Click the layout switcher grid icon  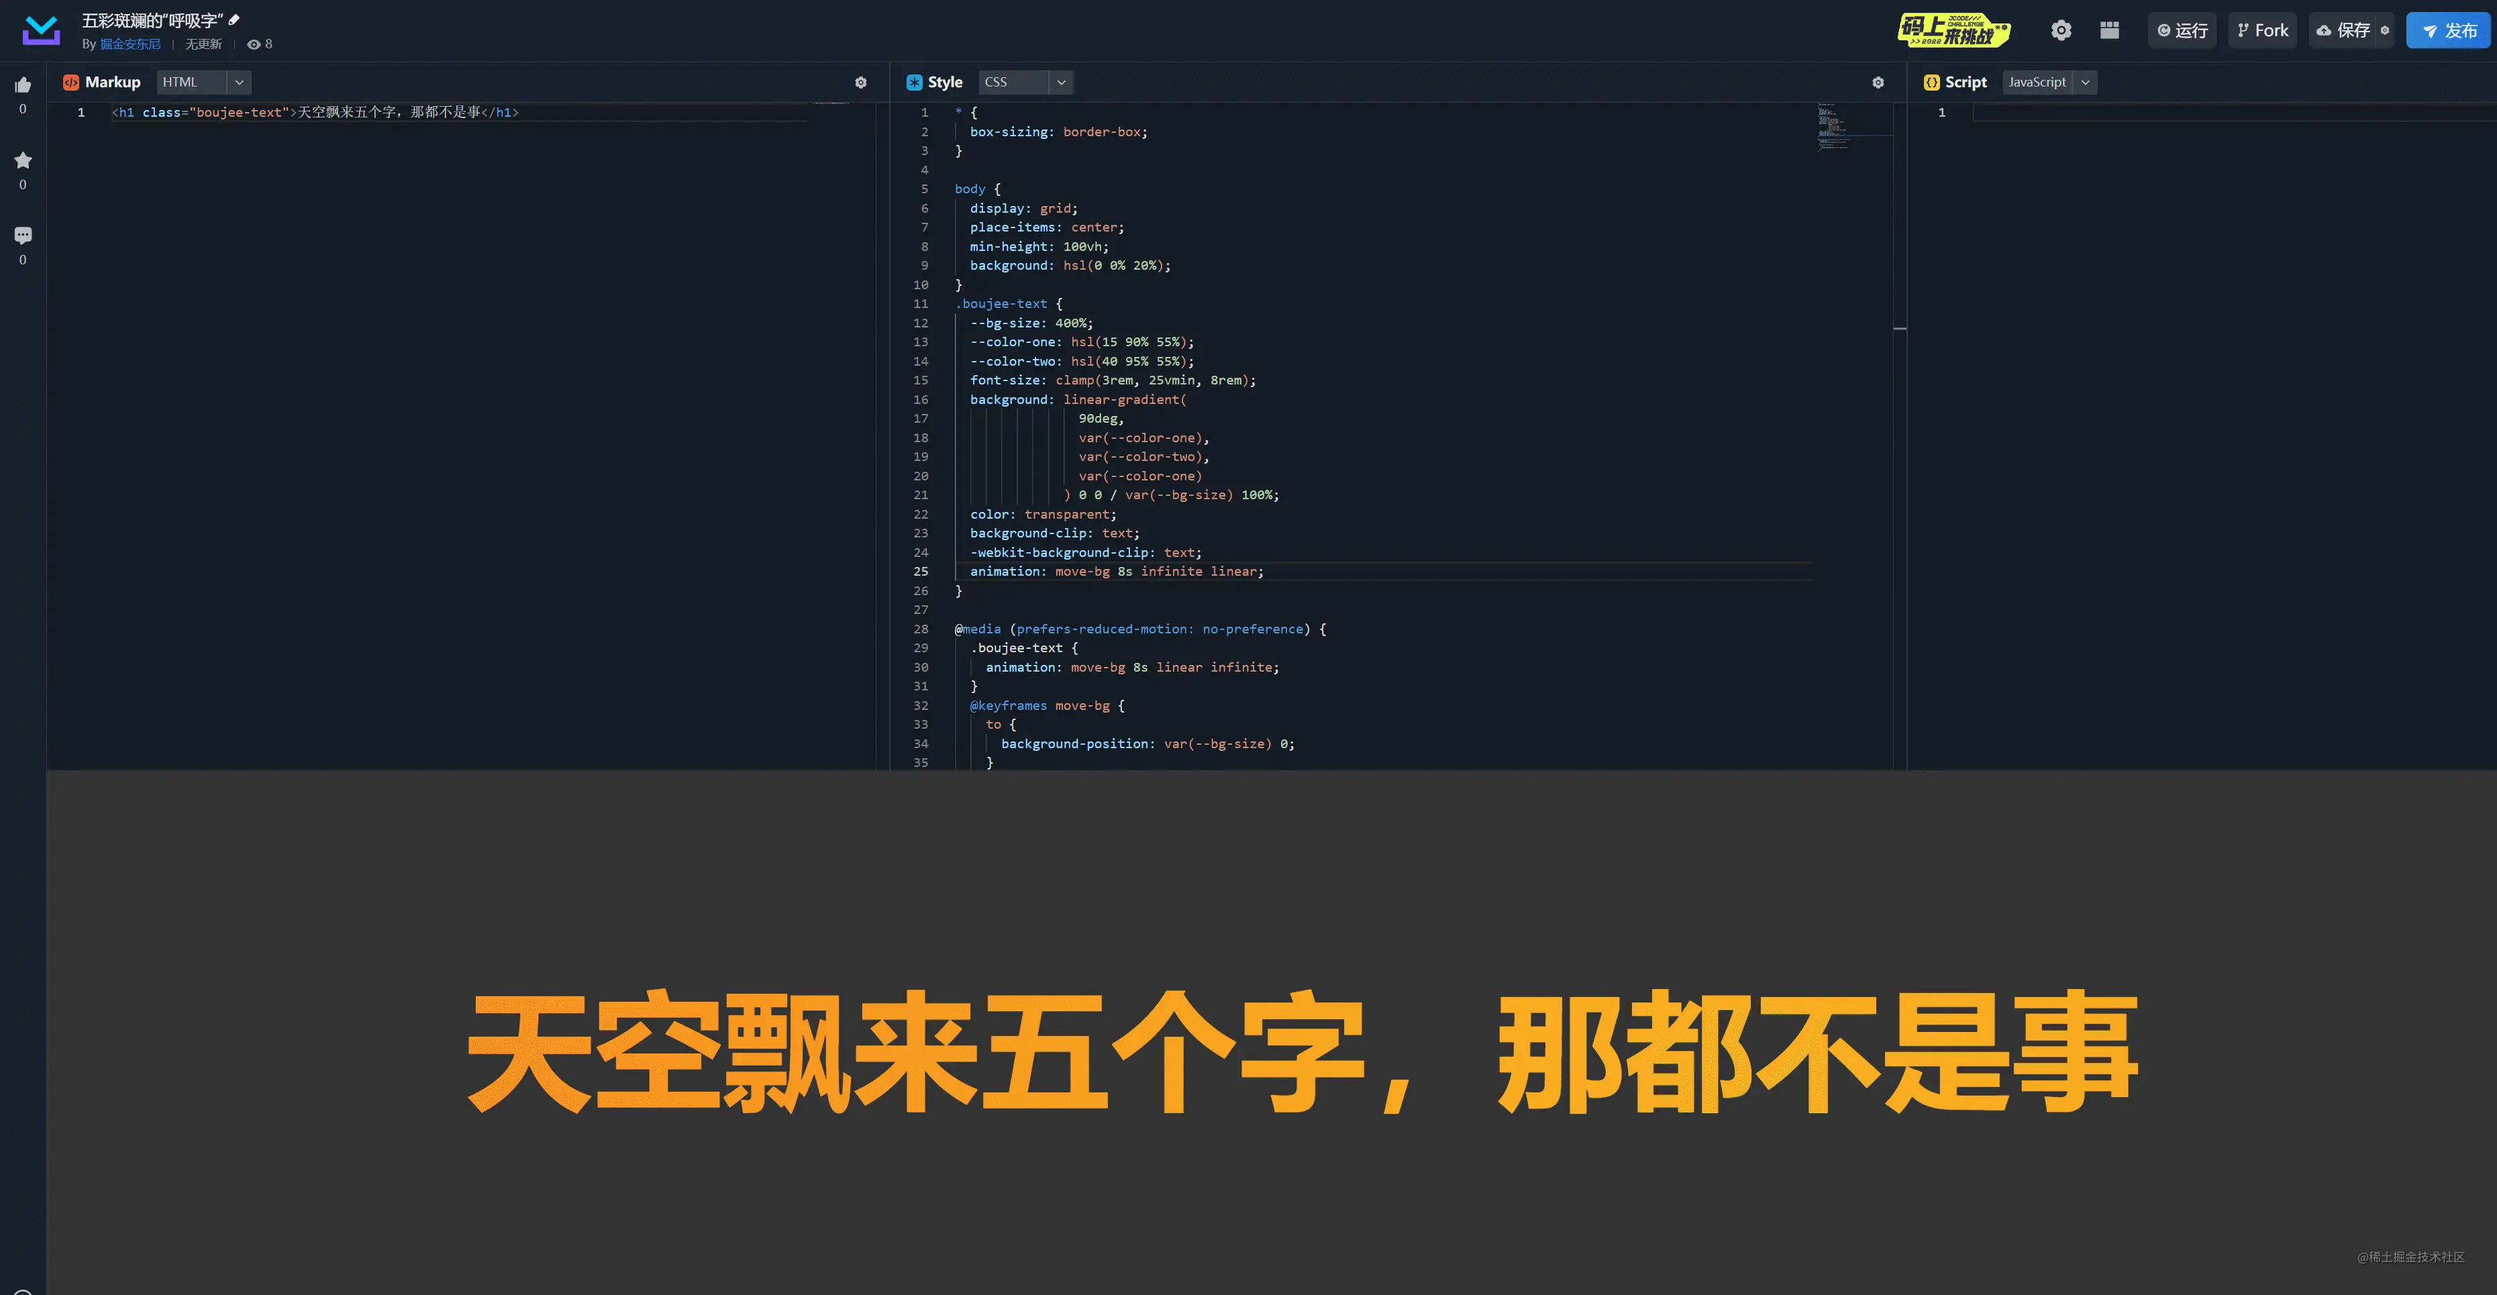[2109, 30]
